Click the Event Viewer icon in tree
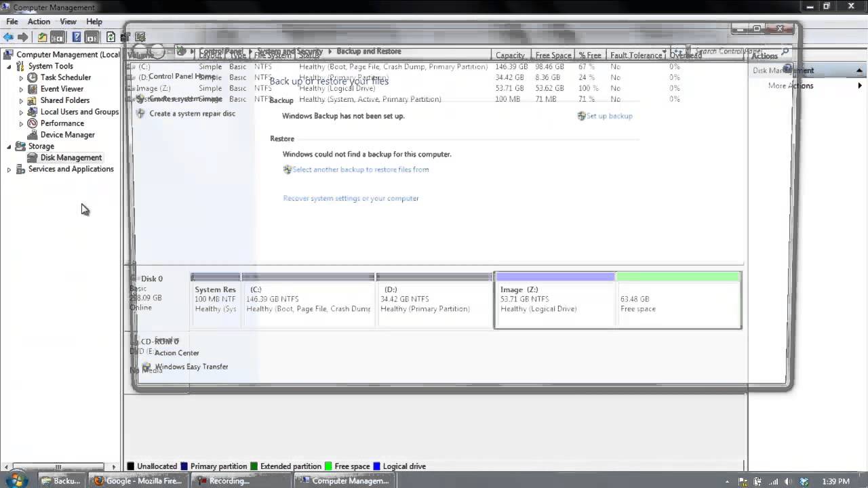This screenshot has width=868, height=488. click(32, 89)
